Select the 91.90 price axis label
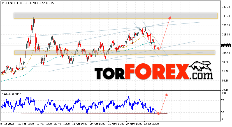The width and height of the screenshot is (232, 127). (226, 71)
